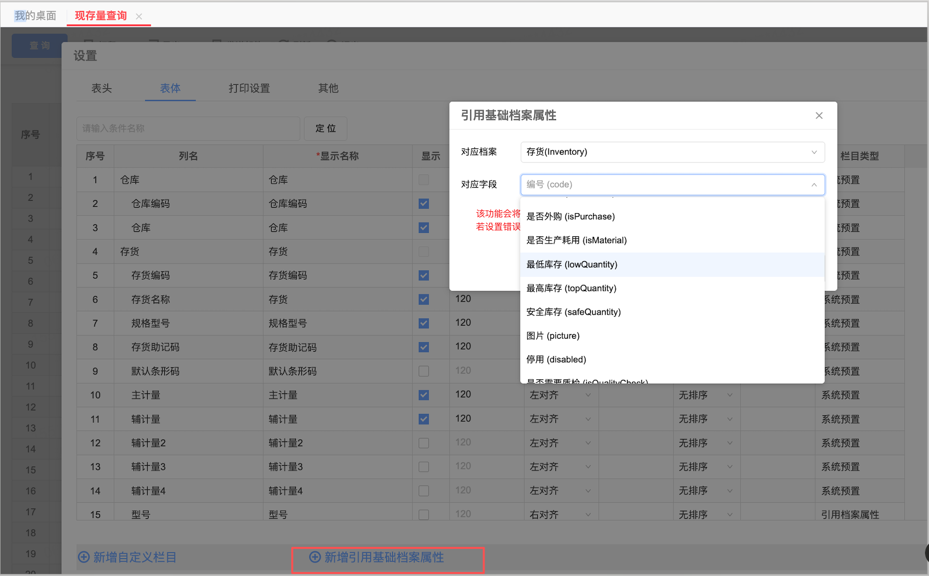Select 是否生产耗用 (isMaterial) option
The height and width of the screenshot is (576, 929).
tap(672, 240)
